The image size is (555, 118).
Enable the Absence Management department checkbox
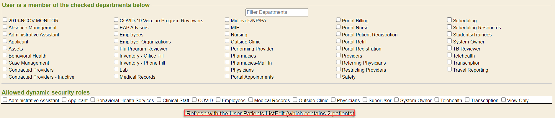[5, 27]
